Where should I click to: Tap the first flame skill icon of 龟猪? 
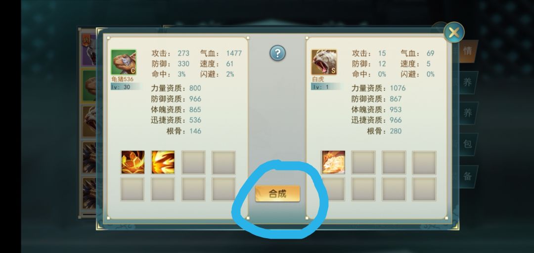tap(133, 163)
